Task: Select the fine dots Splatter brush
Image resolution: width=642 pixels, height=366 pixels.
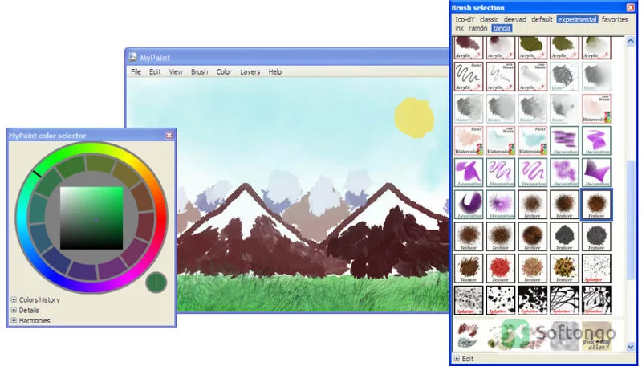Action: coord(596,268)
